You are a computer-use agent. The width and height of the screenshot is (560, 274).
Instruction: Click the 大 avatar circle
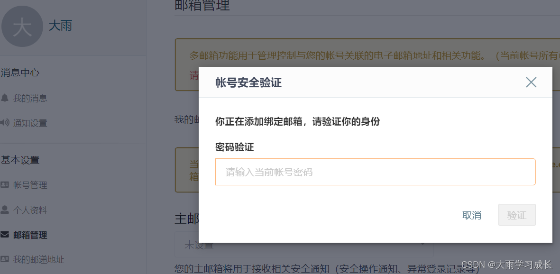point(22,27)
